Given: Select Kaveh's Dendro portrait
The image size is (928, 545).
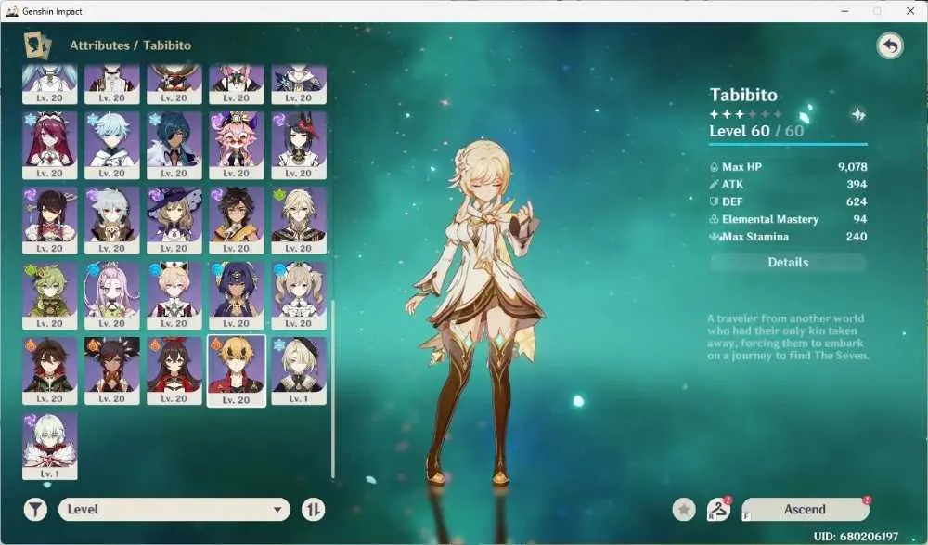Looking at the screenshot, I should 299,220.
